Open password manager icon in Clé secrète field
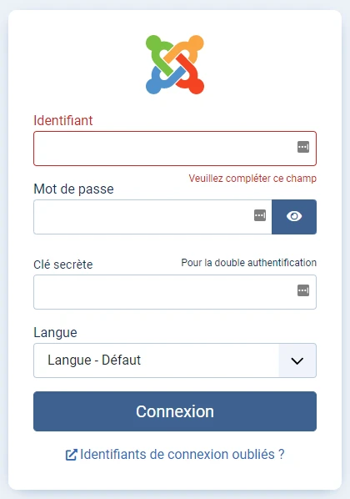 pos(303,290)
